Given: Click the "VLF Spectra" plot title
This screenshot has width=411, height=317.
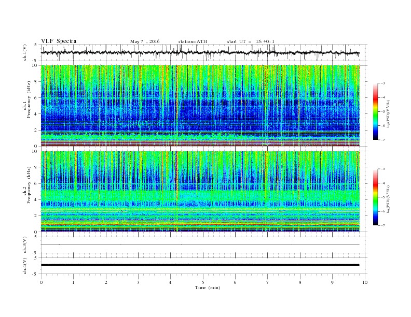Looking at the screenshot, I should [59, 41].
